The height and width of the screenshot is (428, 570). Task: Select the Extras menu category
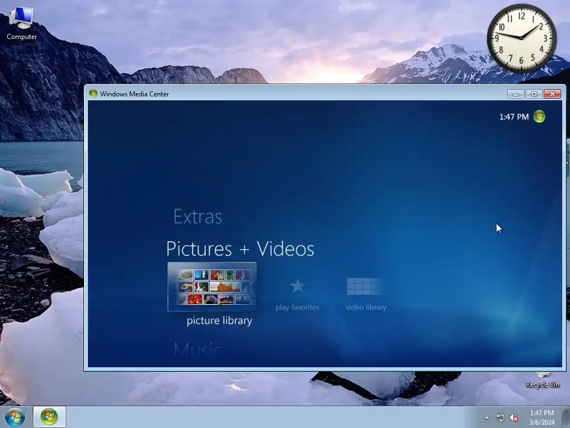click(x=198, y=217)
